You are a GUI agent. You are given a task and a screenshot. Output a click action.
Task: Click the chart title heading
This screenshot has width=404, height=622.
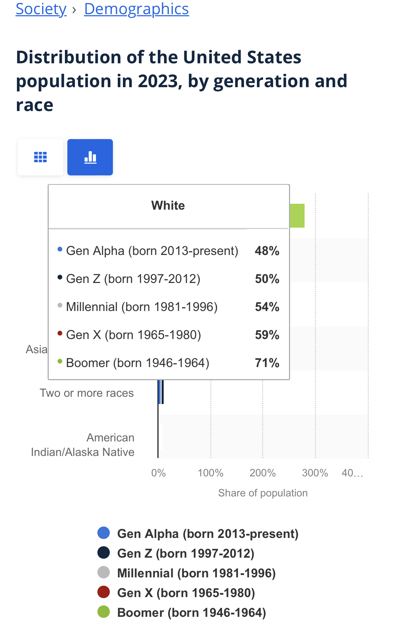[x=182, y=81]
